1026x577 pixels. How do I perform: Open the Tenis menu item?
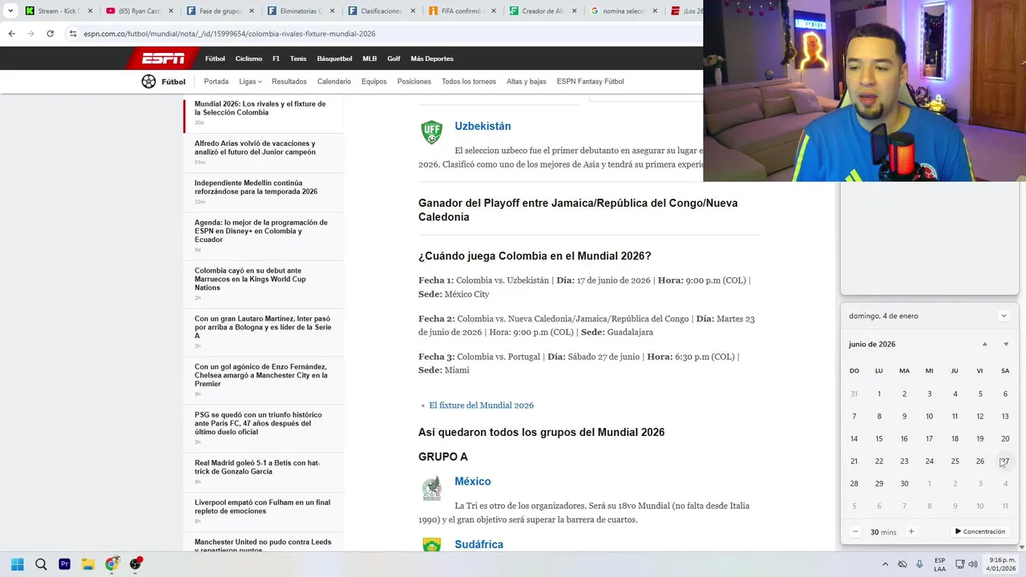coord(298,59)
